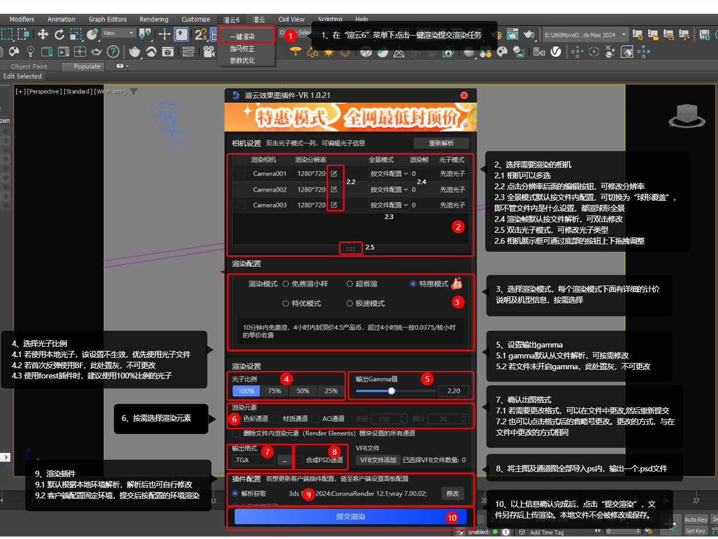The width and height of the screenshot is (718, 539).
Task: Open help via question mark icon
Action: (x=113, y=52)
